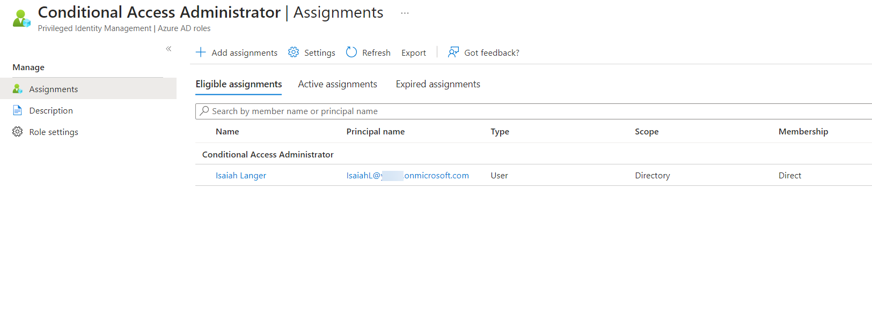
Task: Open the Isaiah Langer member link
Action: (x=241, y=175)
